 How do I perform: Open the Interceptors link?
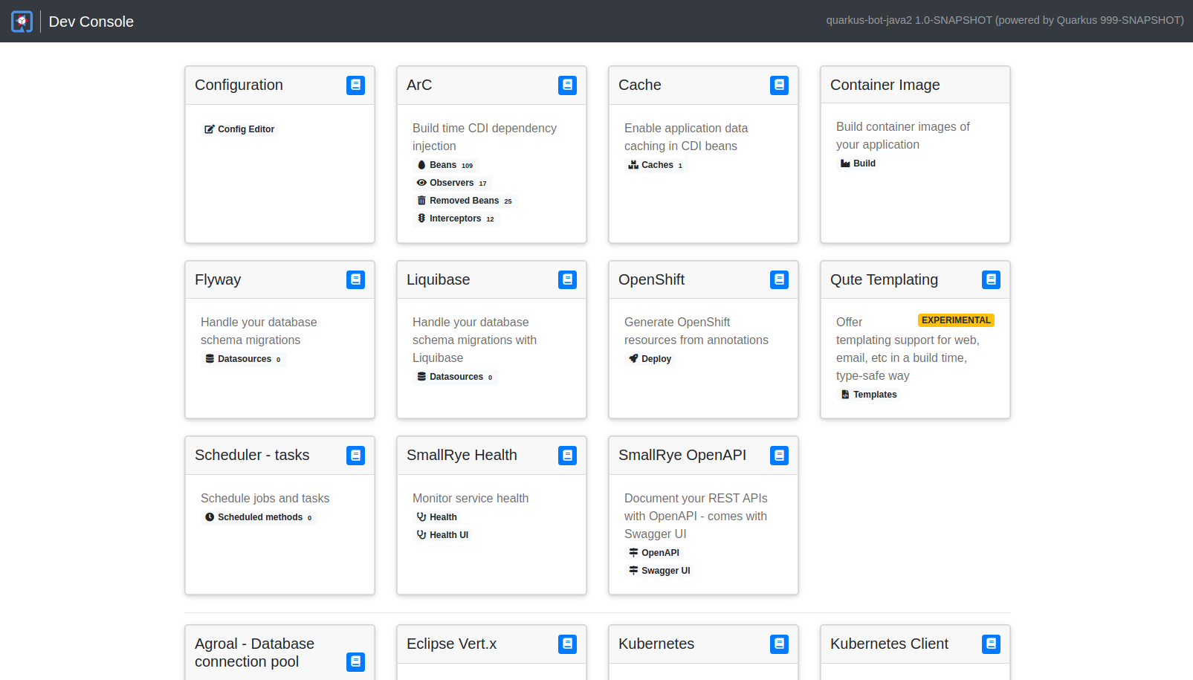(456, 218)
